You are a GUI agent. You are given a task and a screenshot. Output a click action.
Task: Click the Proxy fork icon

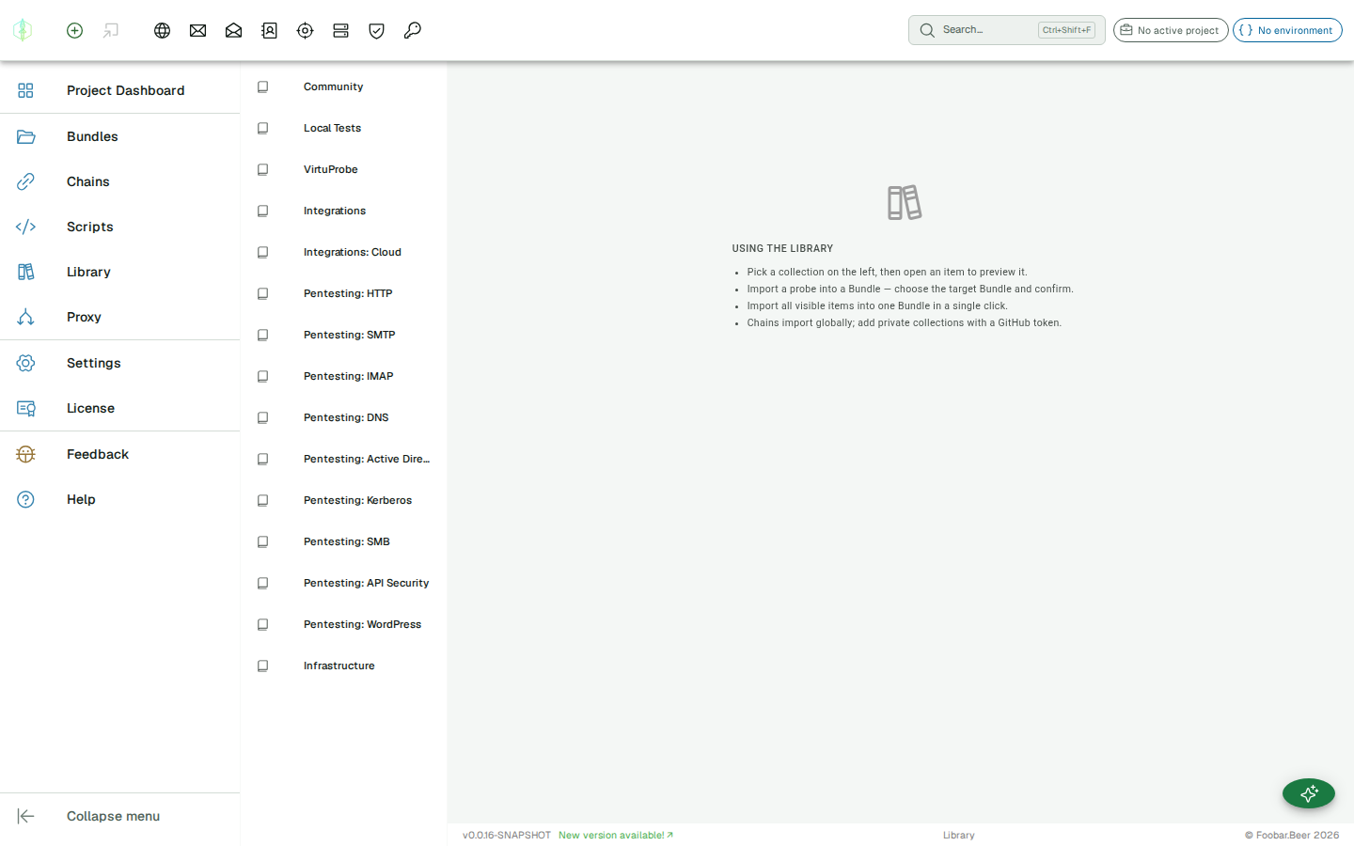[25, 317]
